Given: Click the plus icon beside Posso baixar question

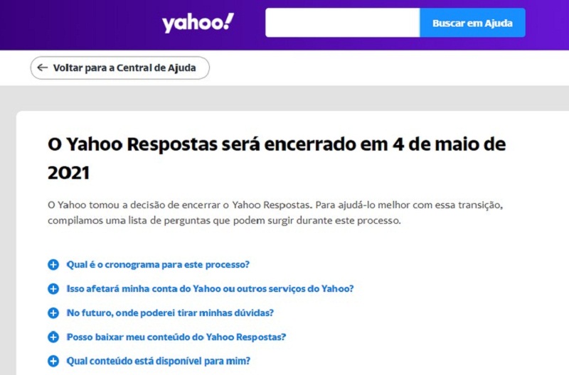Looking at the screenshot, I should coord(53,337).
